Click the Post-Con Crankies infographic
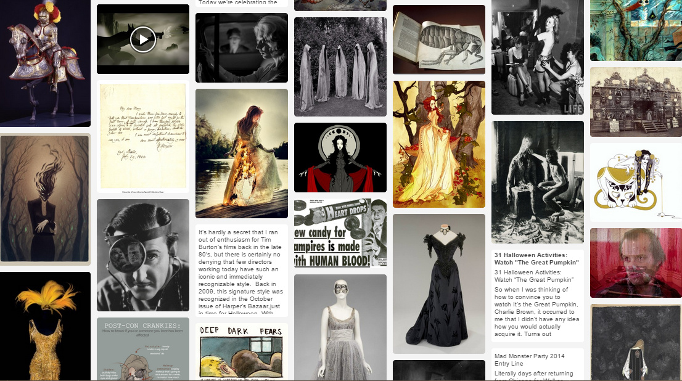 (x=143, y=349)
